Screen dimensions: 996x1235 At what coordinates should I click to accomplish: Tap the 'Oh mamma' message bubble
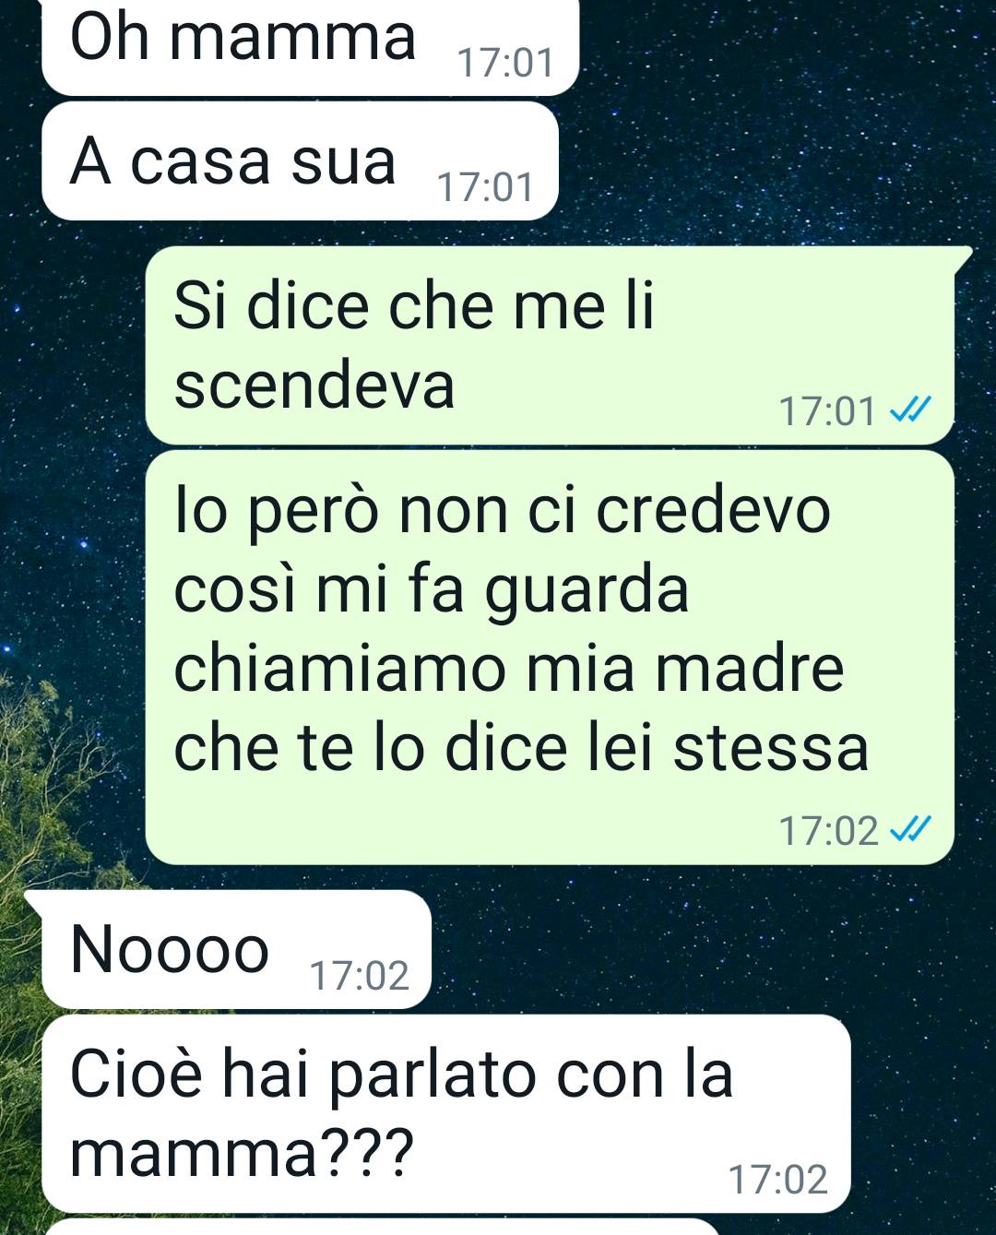310,46
